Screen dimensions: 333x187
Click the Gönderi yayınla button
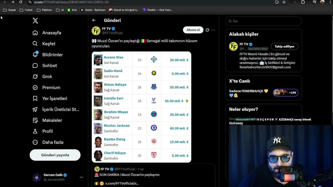pos(55,155)
